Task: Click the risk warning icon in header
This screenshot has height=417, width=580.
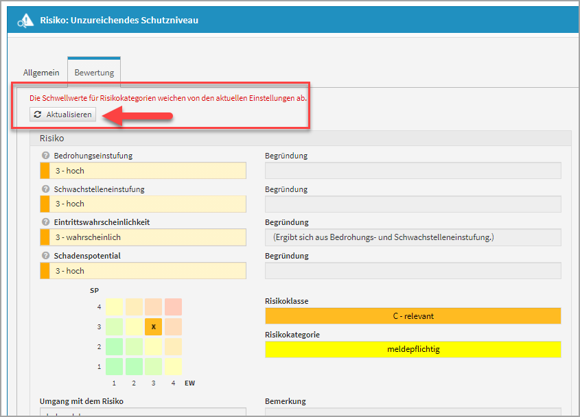Action: tap(26, 21)
